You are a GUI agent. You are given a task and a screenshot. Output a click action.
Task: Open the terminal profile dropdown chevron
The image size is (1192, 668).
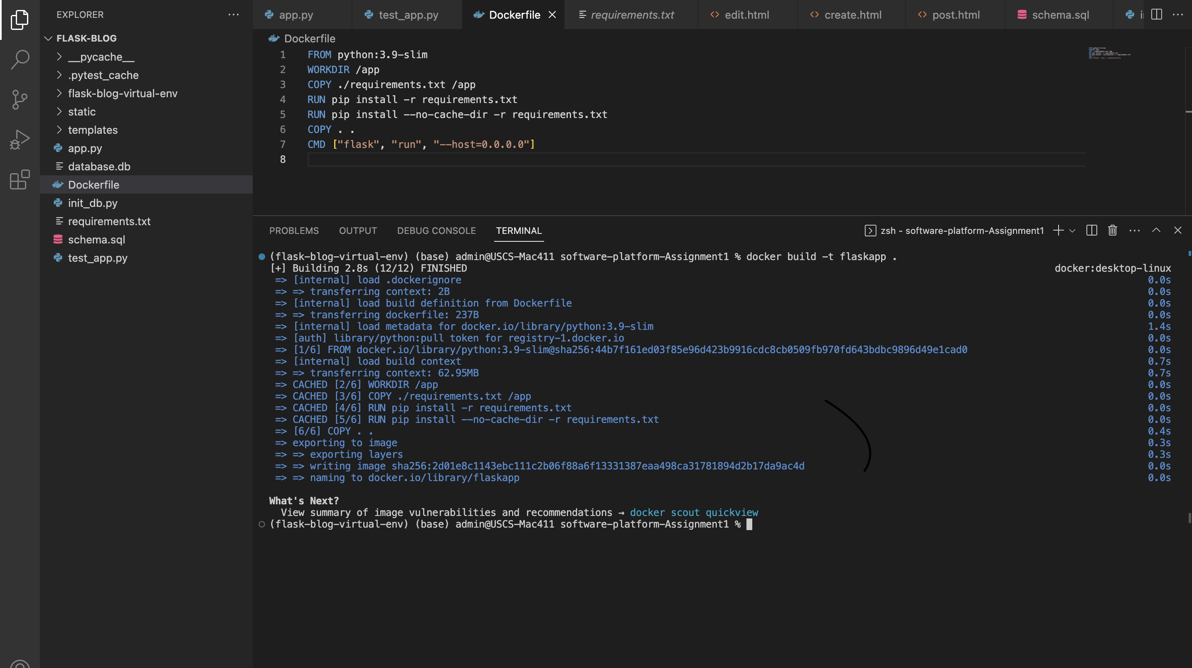pos(1073,231)
